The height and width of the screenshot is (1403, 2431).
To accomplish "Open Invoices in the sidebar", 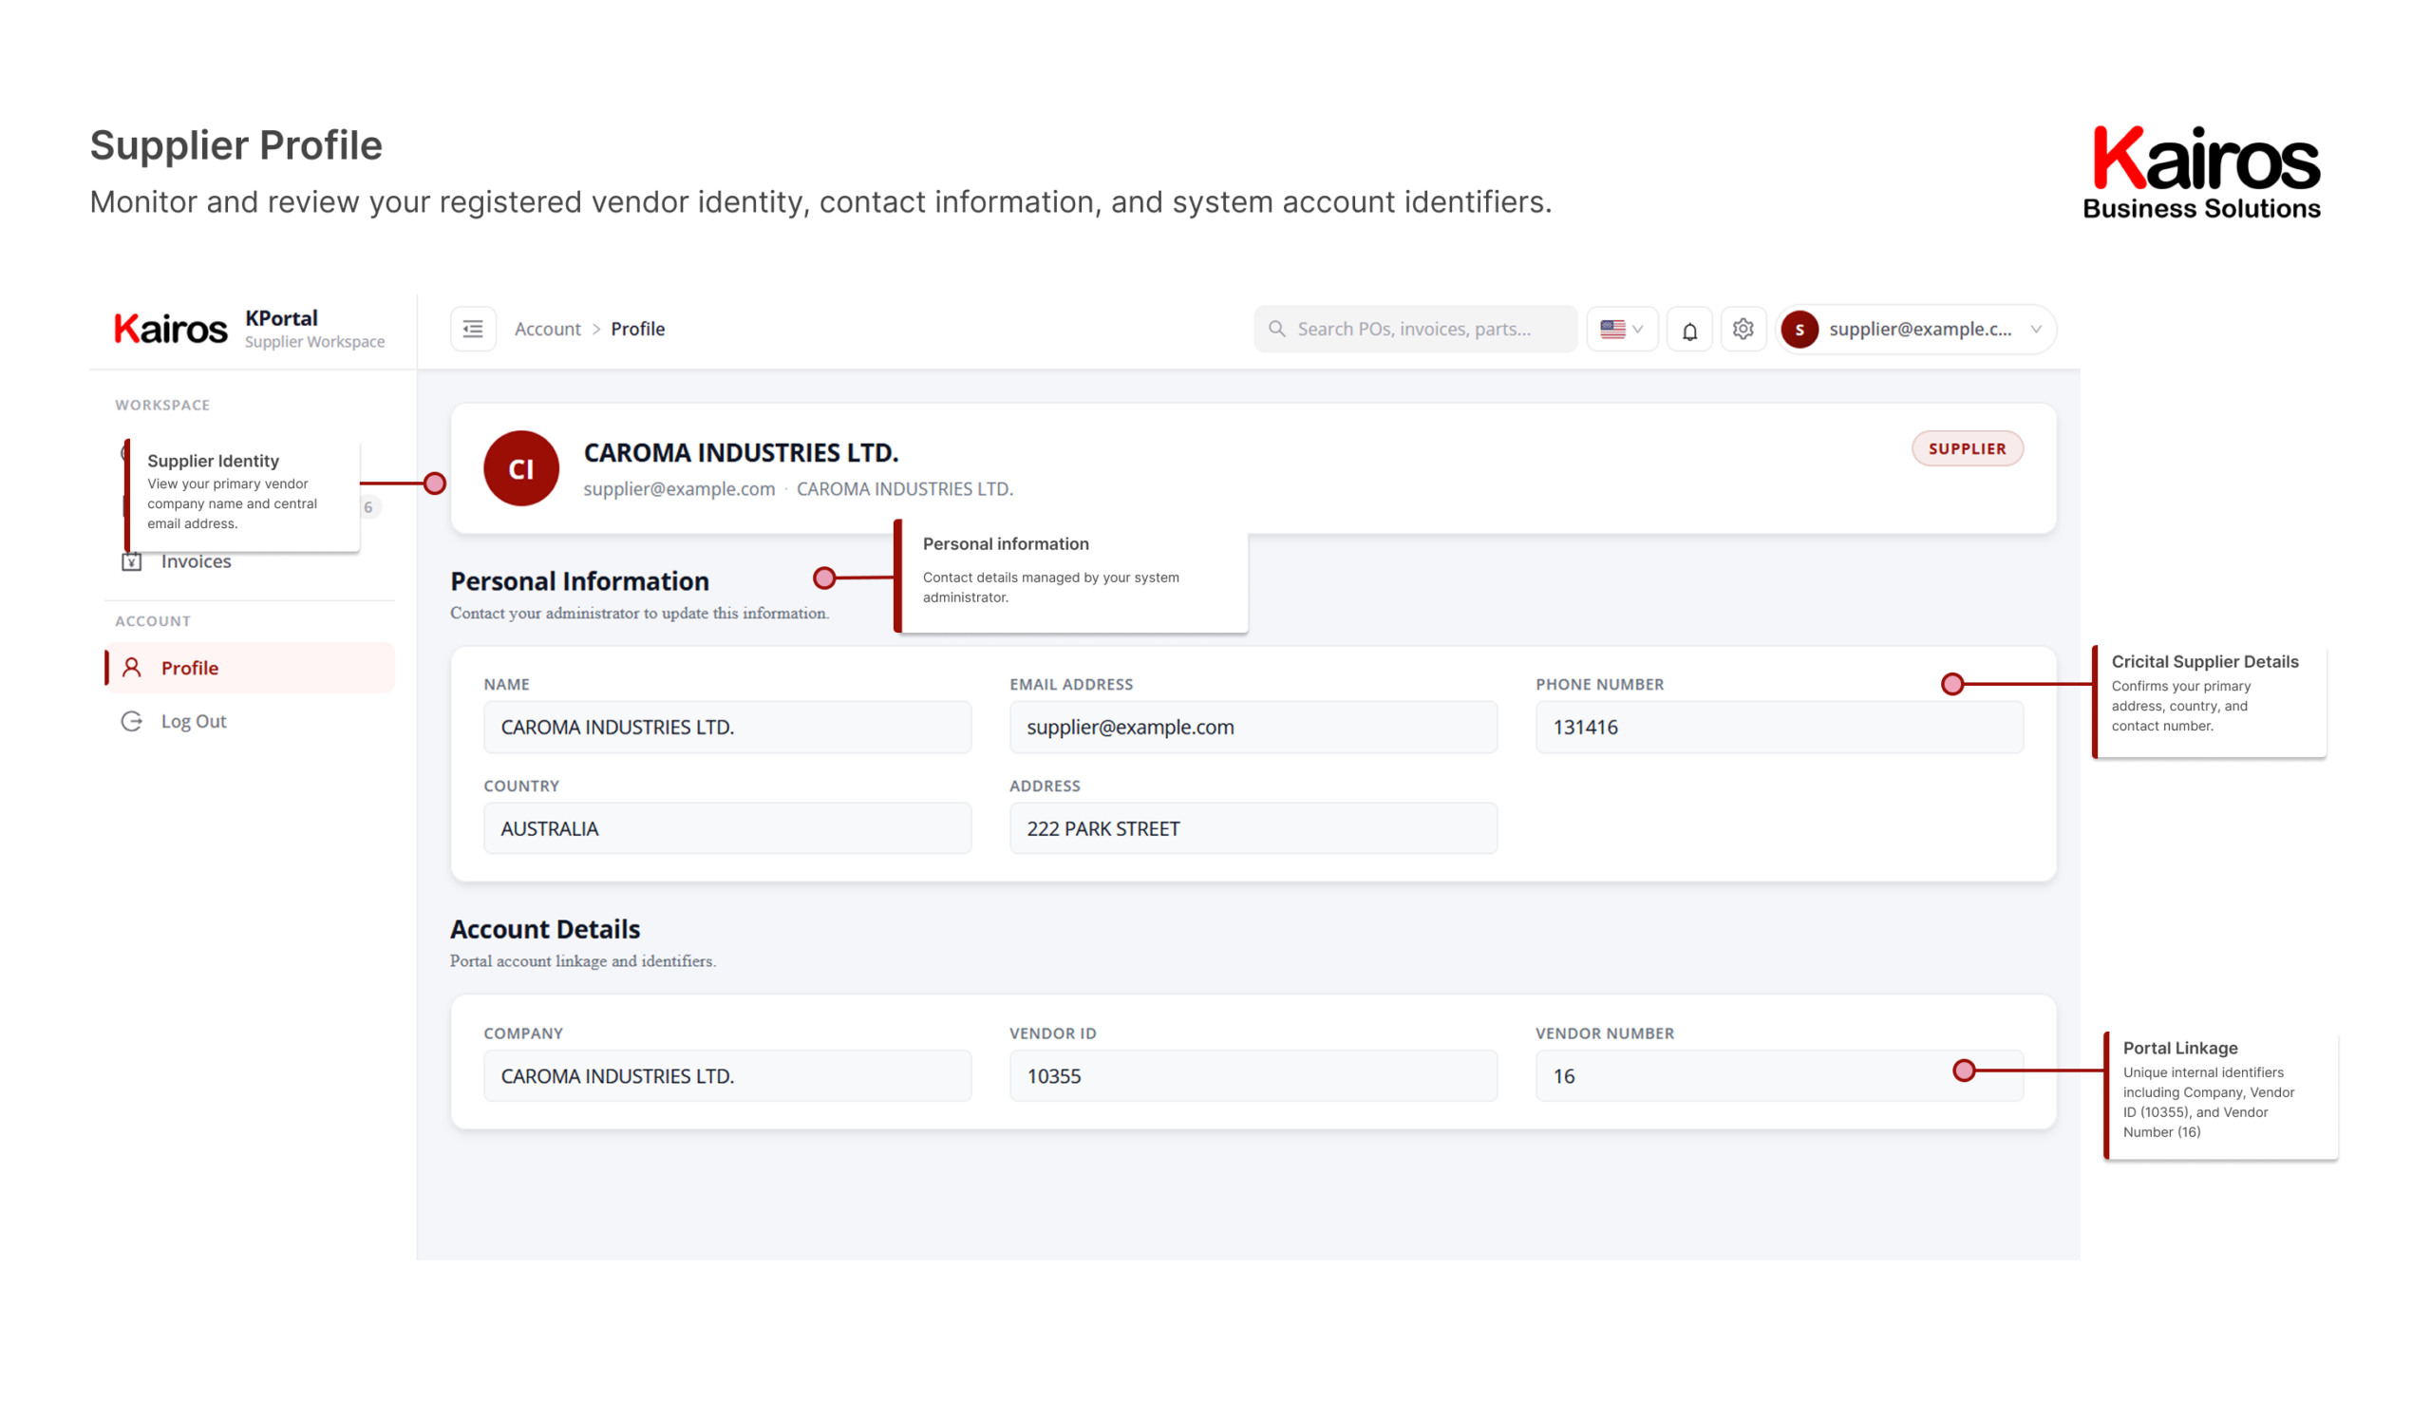I will (x=196, y=560).
